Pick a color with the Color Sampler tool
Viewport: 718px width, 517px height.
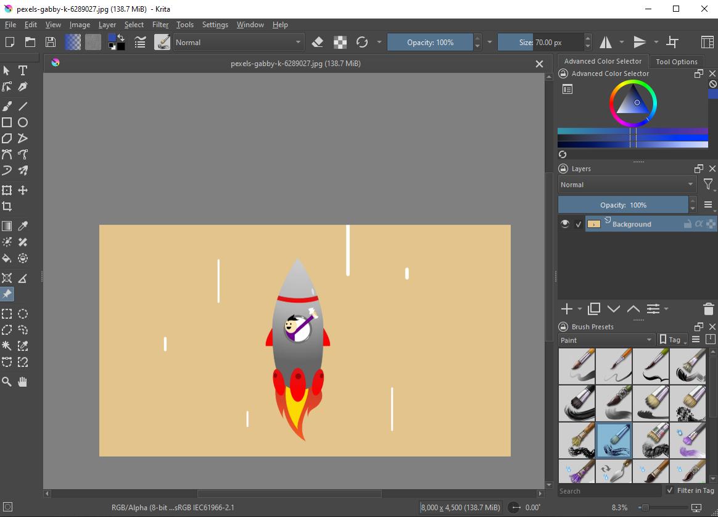22,226
